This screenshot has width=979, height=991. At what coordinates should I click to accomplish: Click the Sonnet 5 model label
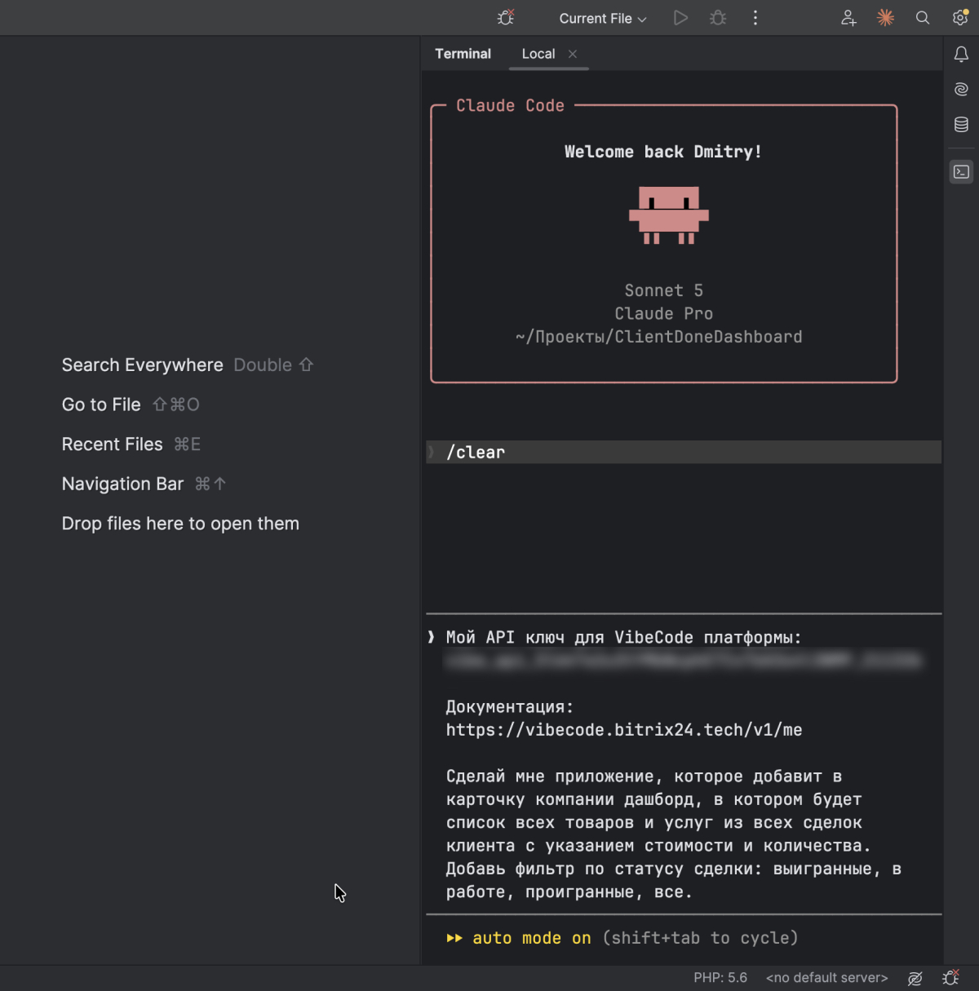point(664,290)
